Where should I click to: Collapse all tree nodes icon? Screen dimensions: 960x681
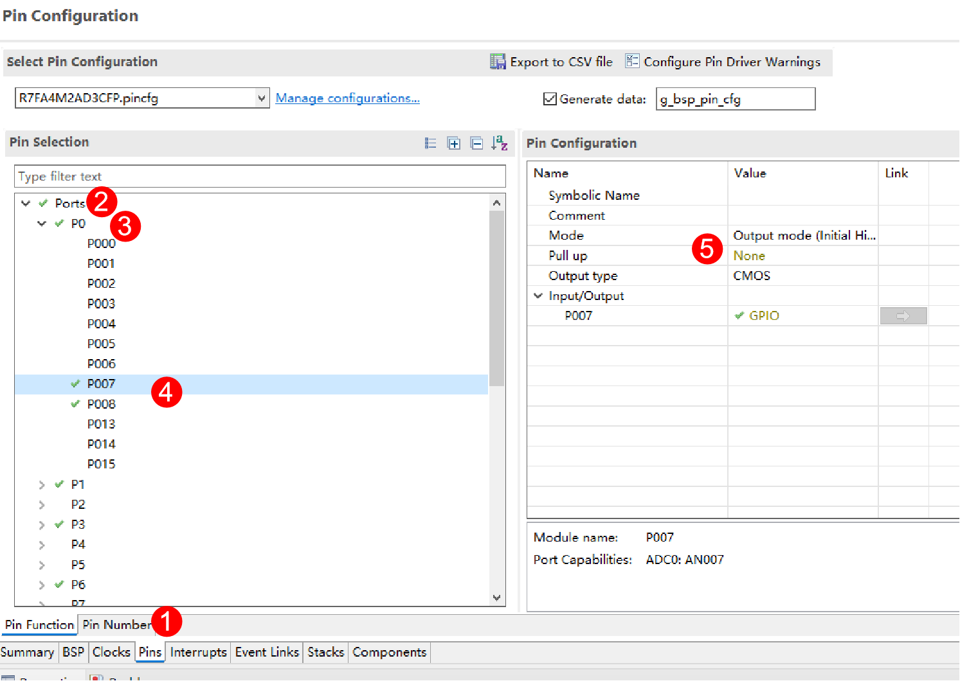coord(476,143)
